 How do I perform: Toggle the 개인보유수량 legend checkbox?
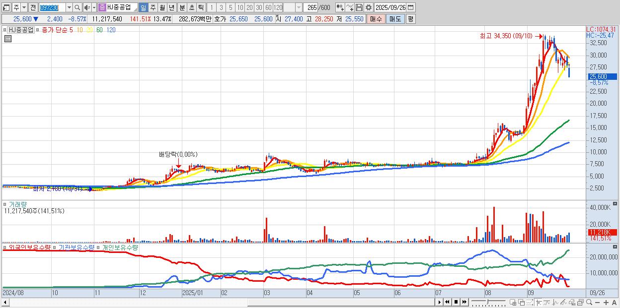click(x=98, y=247)
